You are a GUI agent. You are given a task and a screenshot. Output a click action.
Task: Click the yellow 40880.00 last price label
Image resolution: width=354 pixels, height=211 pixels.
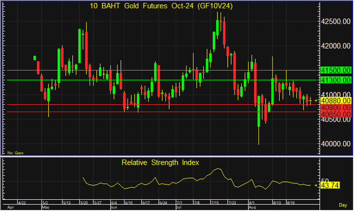pyautogui.click(x=335, y=101)
